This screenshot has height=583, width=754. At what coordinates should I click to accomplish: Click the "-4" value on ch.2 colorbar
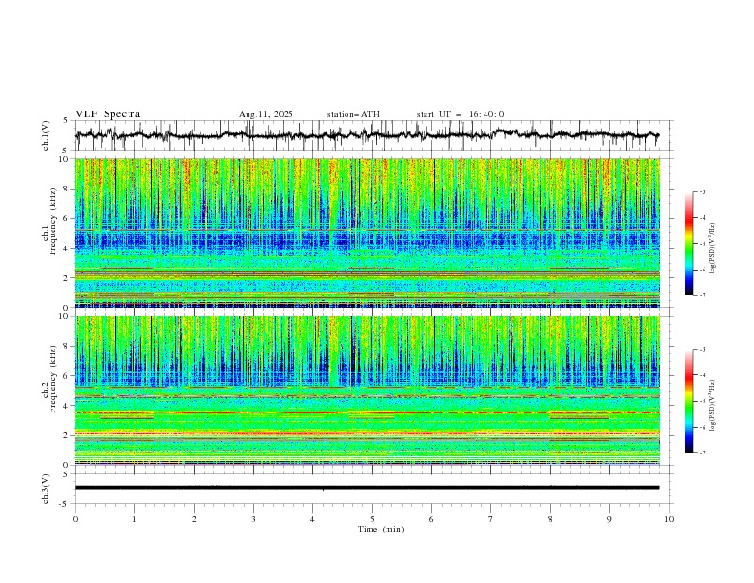point(703,375)
